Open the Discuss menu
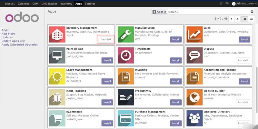 [x=10, y=4]
